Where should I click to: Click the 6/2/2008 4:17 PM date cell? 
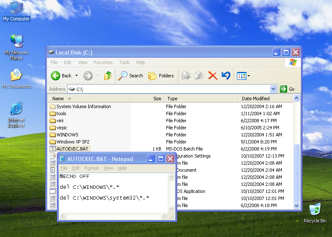click(x=259, y=121)
